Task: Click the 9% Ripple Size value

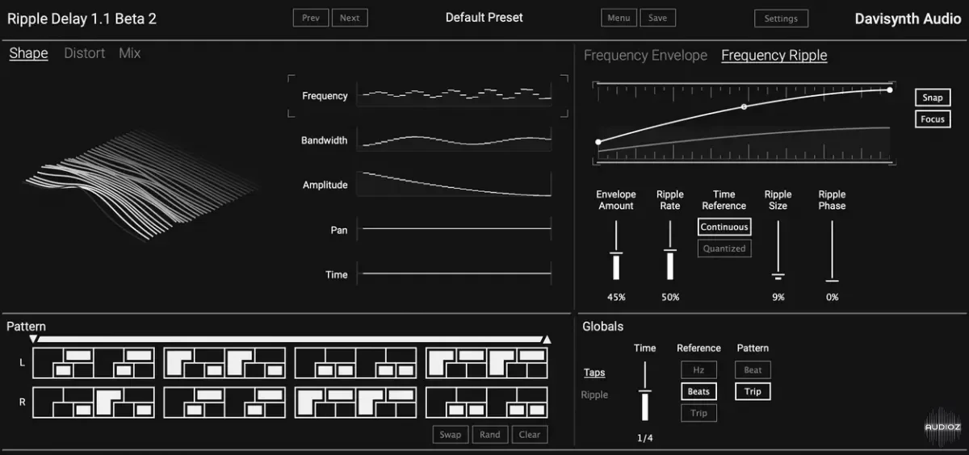Action: pos(778,298)
